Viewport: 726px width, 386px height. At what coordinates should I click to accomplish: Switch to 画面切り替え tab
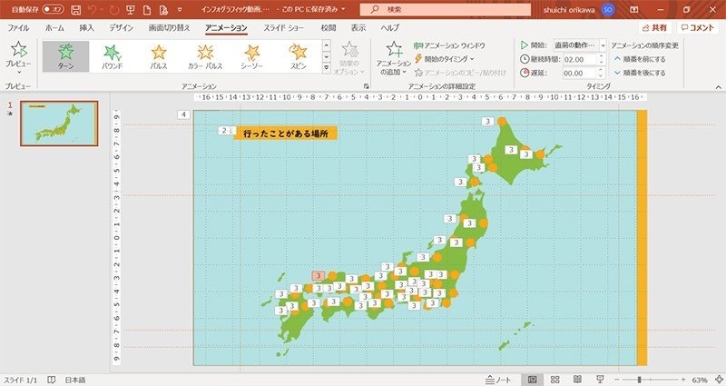(x=170, y=28)
